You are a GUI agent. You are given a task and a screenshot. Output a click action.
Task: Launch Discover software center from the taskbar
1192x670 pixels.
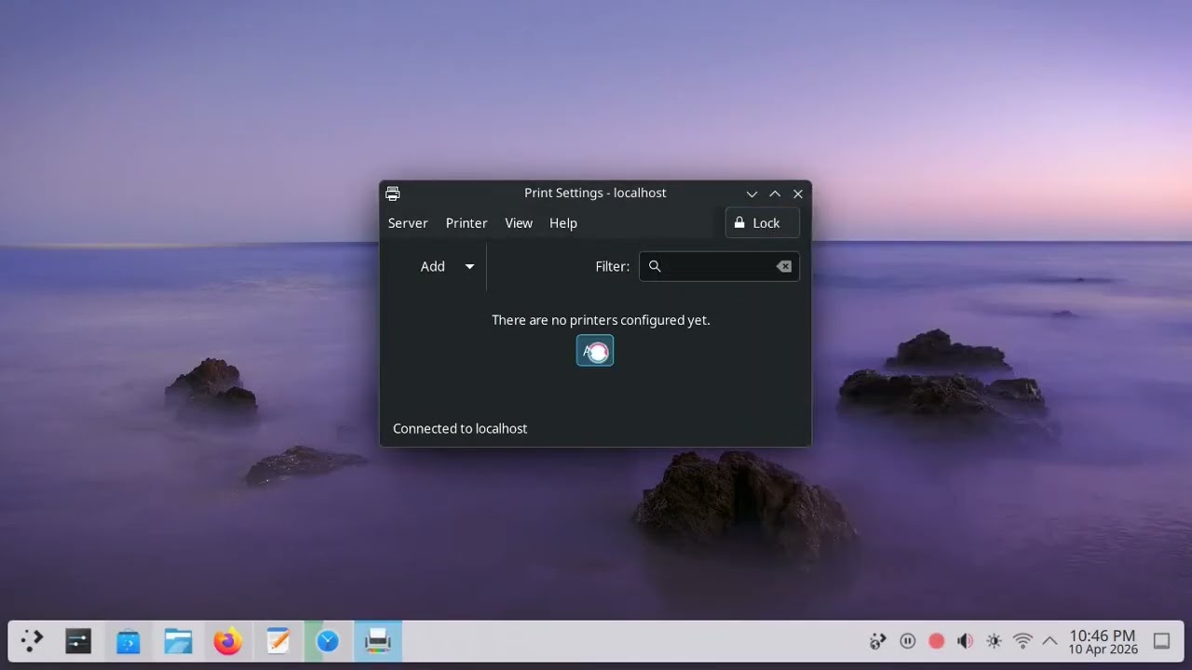pyautogui.click(x=129, y=641)
